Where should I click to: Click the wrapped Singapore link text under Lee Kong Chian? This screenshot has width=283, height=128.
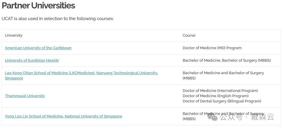click(14, 78)
